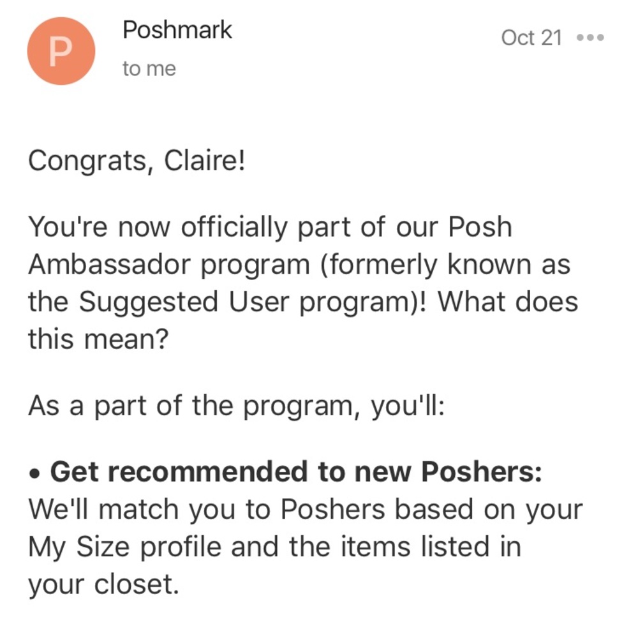Click the leftmost dot of the menu icon
638x638 pixels.
pos(580,37)
